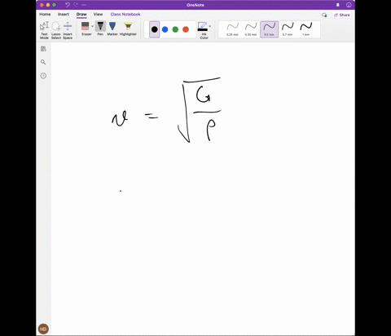The width and height of the screenshot is (391, 336).
Task: Select the Lasso Select tool
Action: point(56,30)
